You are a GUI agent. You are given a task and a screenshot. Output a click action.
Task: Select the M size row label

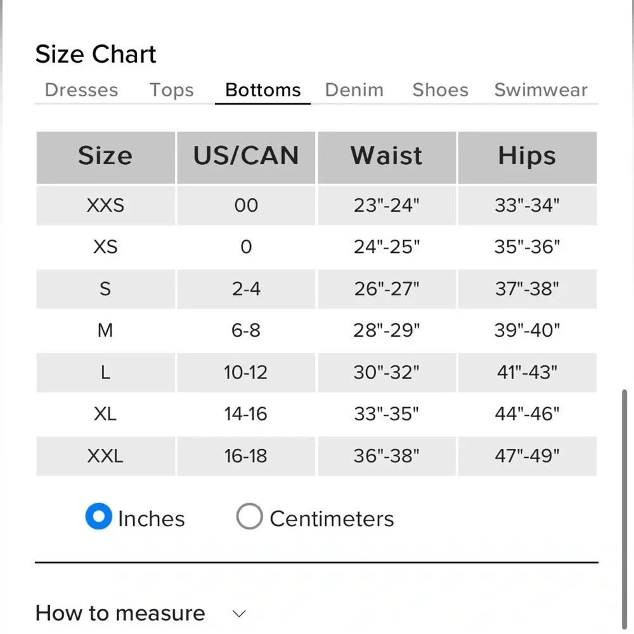click(105, 330)
